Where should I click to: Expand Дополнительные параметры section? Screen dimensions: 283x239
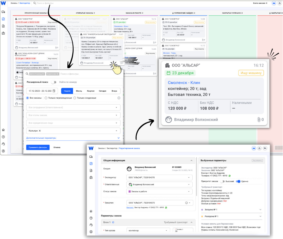73,138
